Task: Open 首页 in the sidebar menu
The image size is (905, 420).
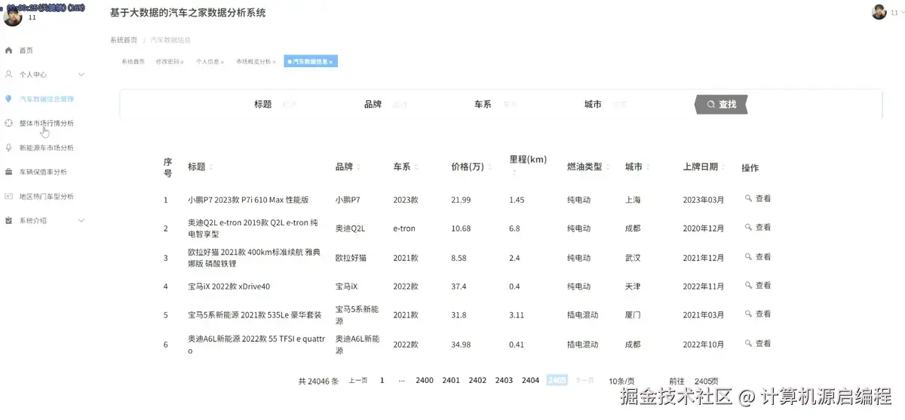Action: point(26,51)
